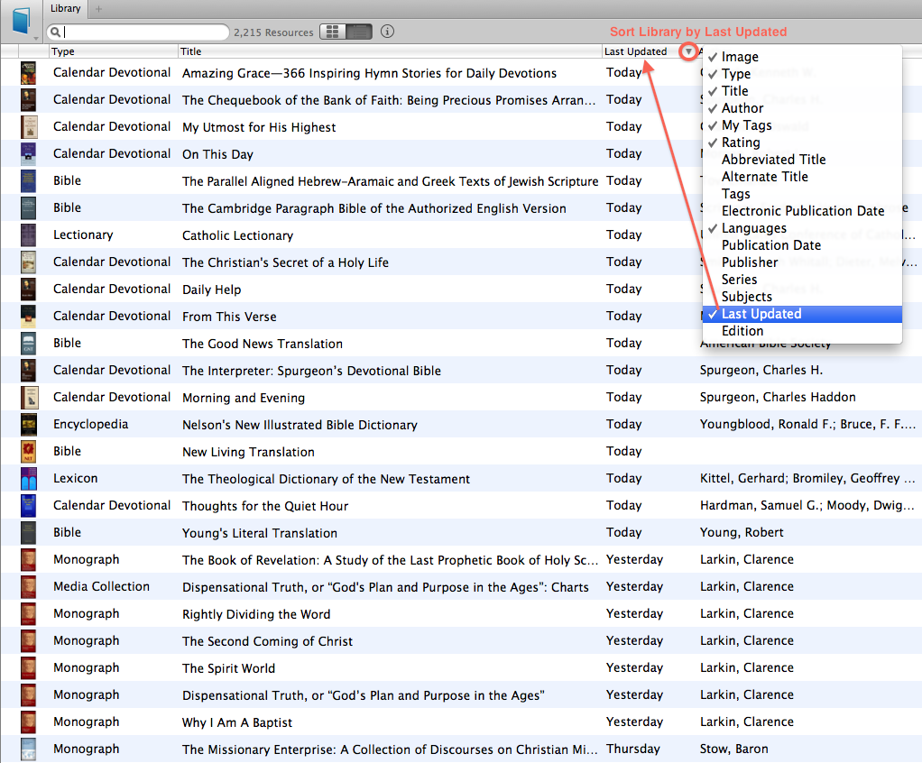Sort by Title column header
The width and height of the screenshot is (922, 763).
click(x=390, y=51)
